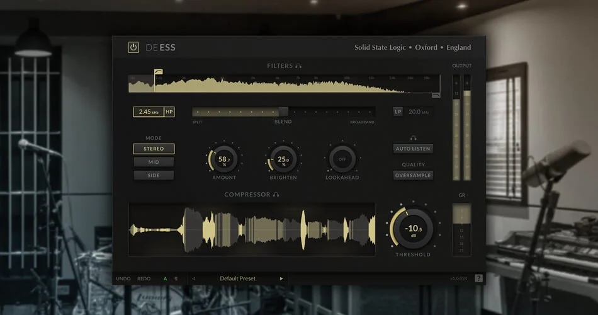Toggle the DE ESS power bypass button

tap(133, 47)
